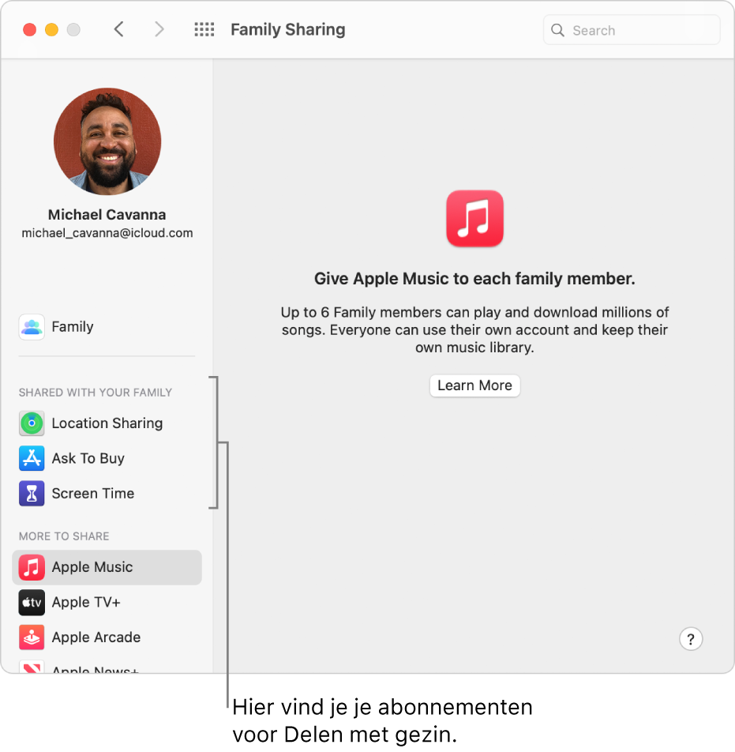
Task: Click the michael_cavanna@icloud.com email text
Action: pos(107,233)
